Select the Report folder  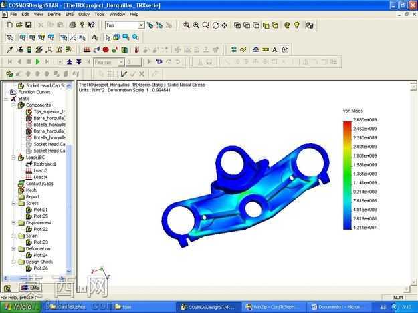coord(33,196)
